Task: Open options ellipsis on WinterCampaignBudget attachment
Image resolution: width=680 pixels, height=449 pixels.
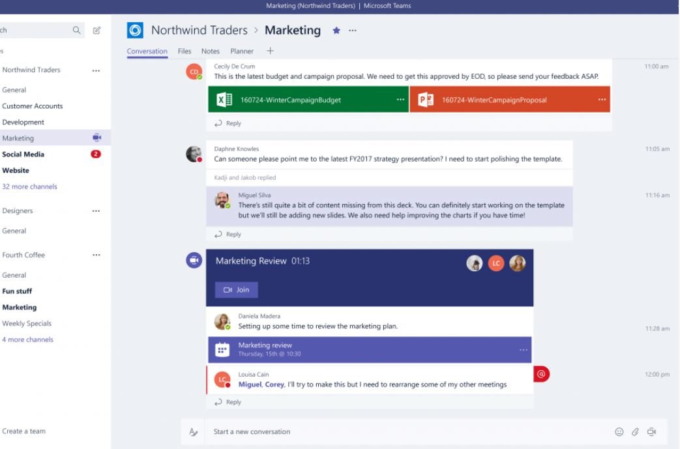Action: (x=400, y=100)
